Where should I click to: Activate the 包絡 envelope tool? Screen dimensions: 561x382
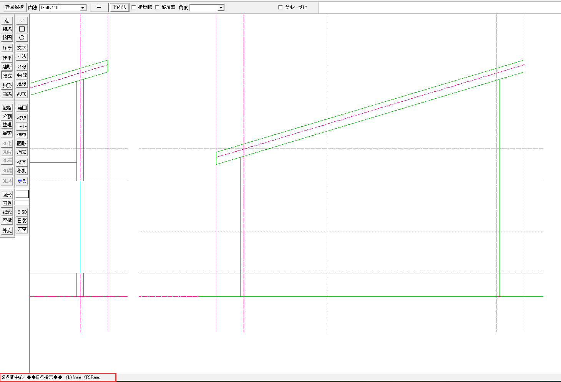7,108
